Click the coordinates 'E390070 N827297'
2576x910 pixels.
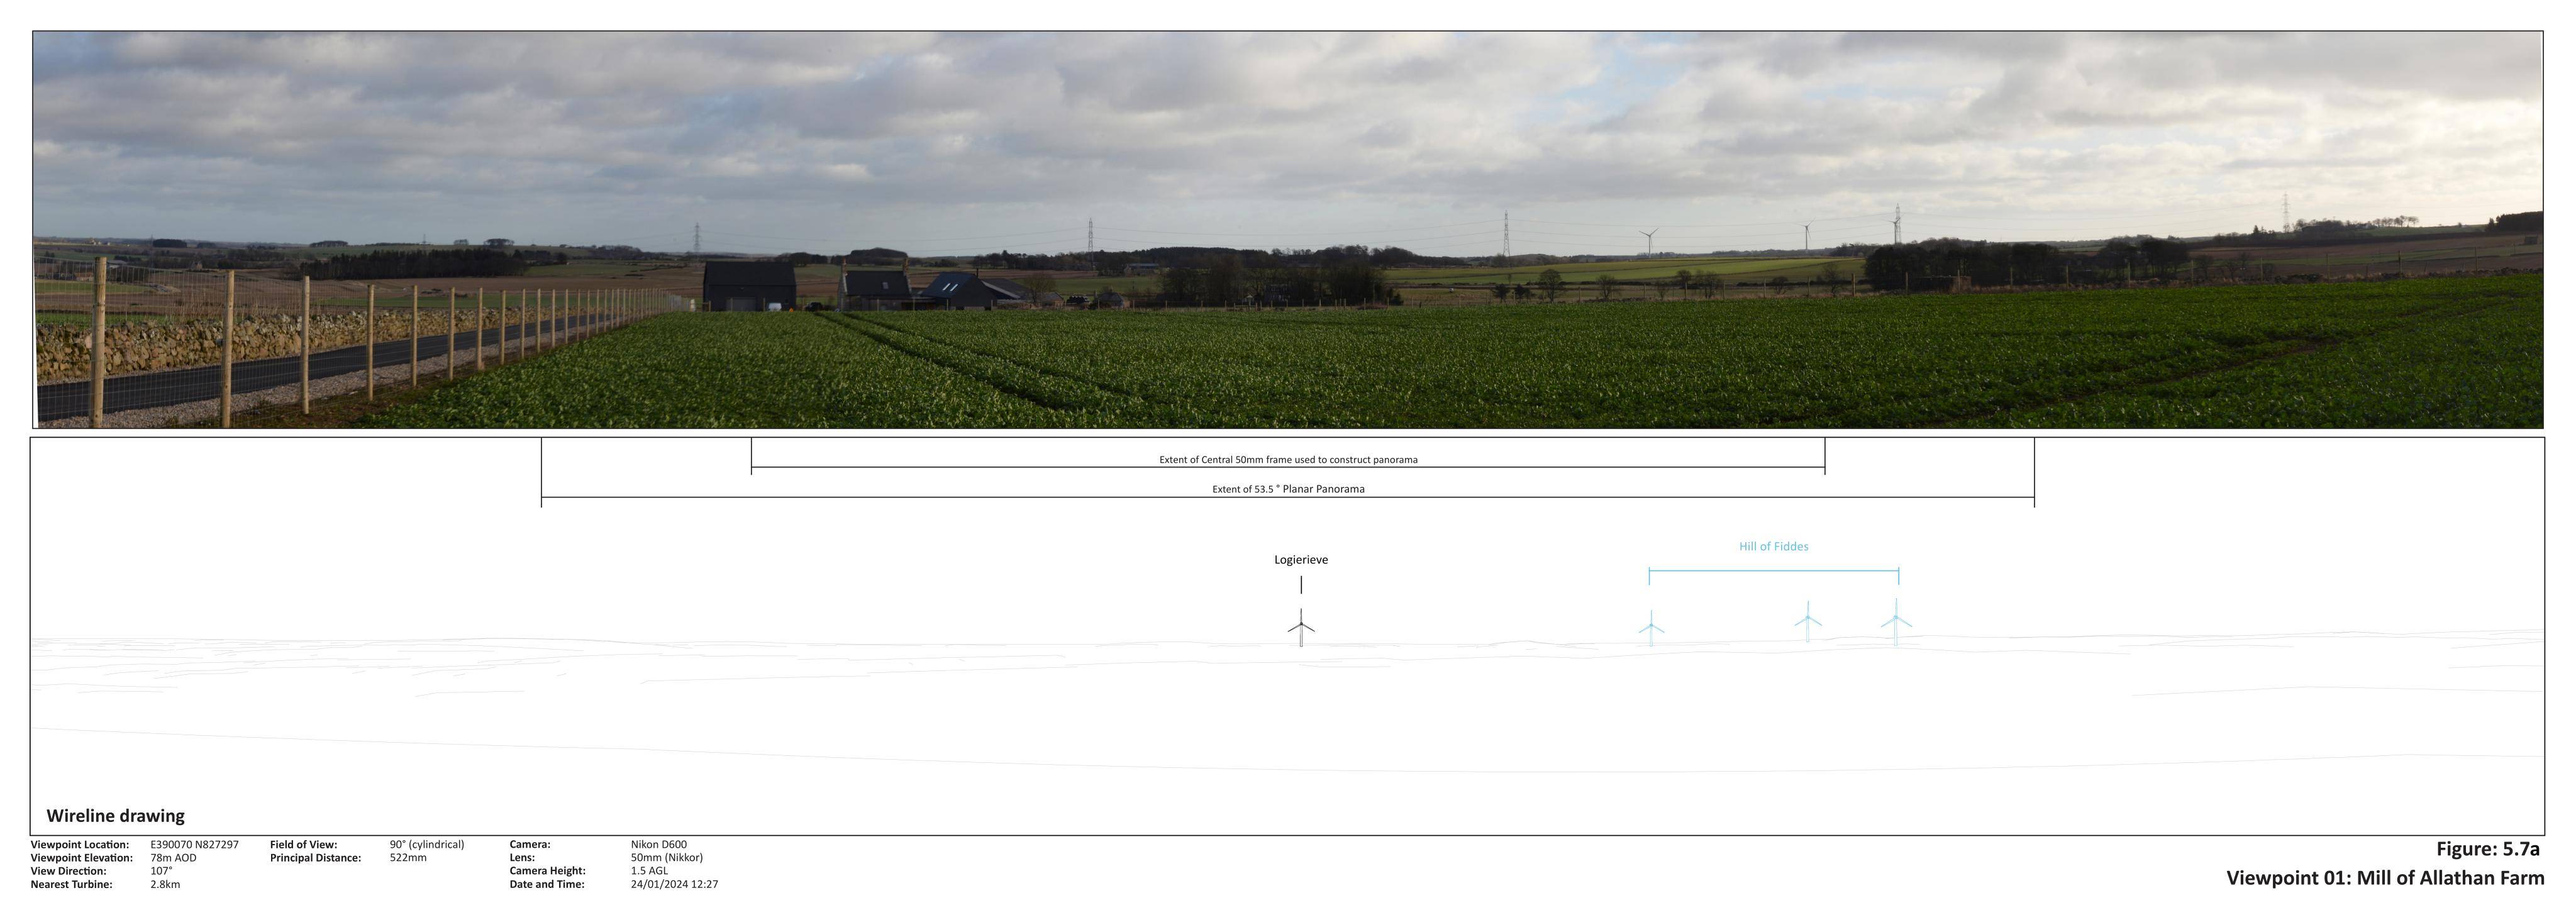tap(195, 845)
